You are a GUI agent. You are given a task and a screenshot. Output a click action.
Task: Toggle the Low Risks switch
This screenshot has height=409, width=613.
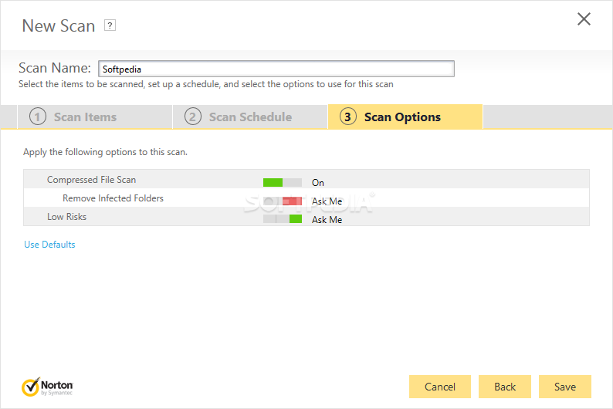click(282, 219)
